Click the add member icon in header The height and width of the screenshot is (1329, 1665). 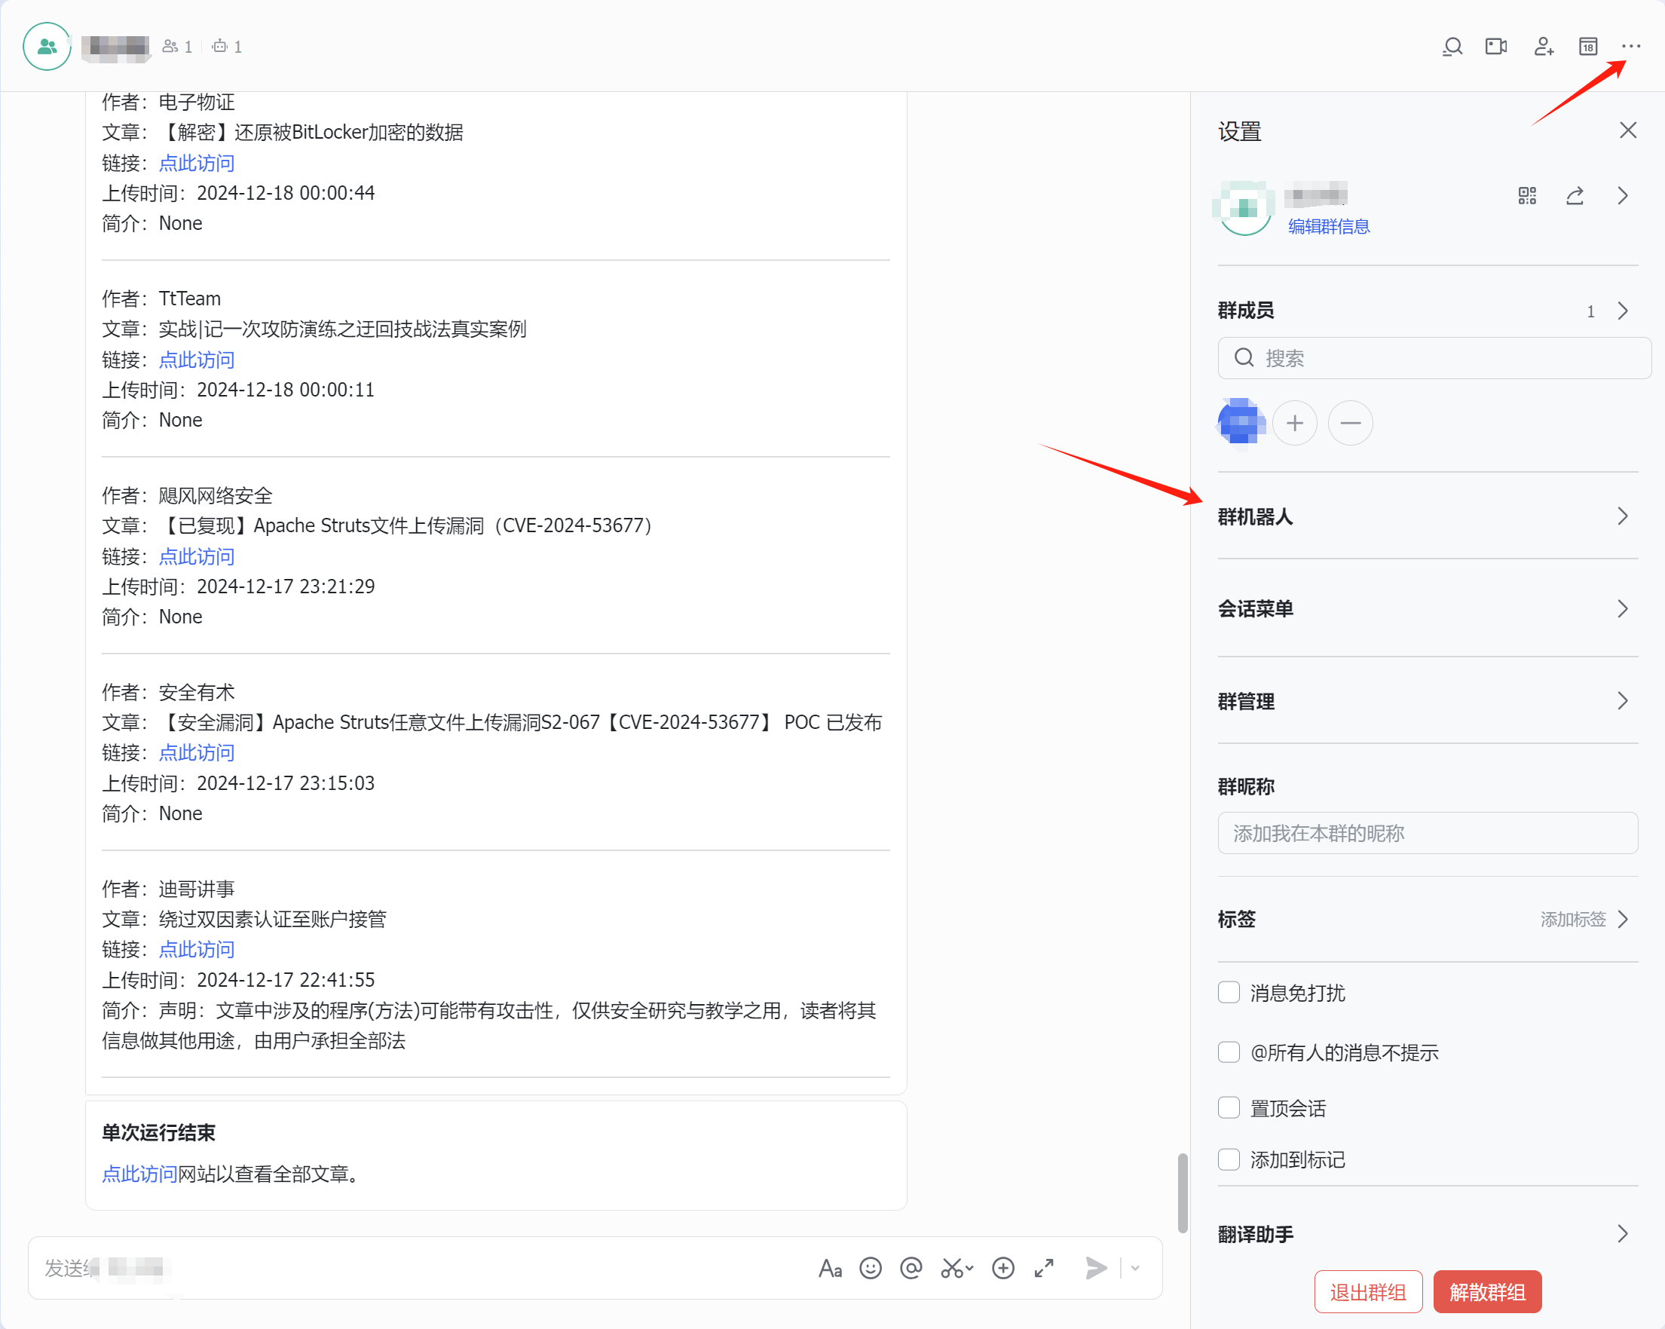point(1543,47)
